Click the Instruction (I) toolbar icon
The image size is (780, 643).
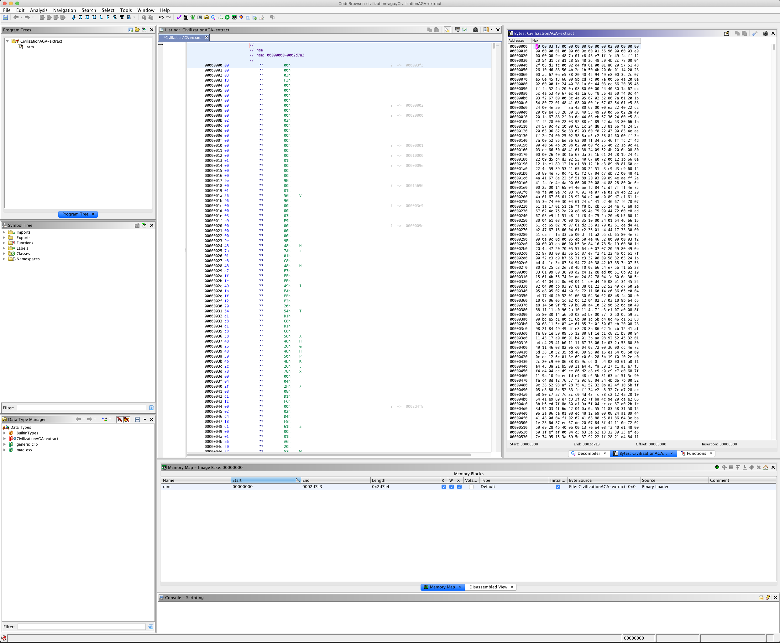[x=80, y=18]
